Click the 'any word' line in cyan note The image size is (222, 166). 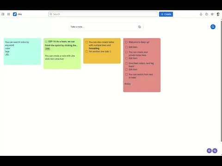10,45
